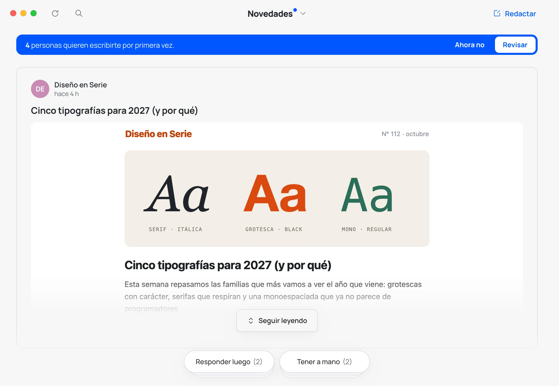Open the Tener a mano (2) stack
This screenshot has width=559, height=386.
click(x=324, y=362)
